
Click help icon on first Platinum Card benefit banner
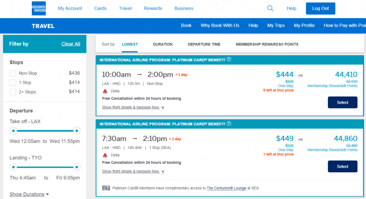229,60
